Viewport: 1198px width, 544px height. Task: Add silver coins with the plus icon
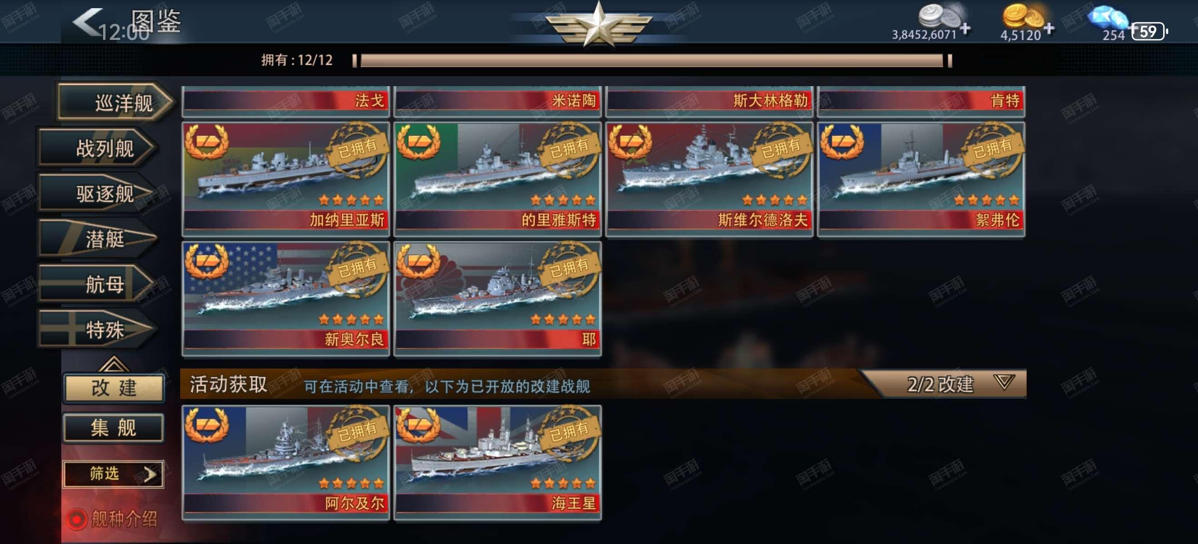click(965, 29)
